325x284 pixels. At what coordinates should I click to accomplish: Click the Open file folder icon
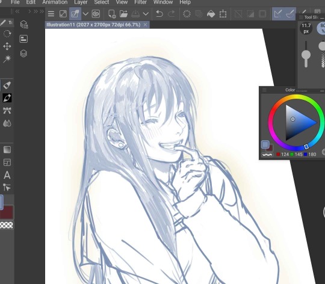click(x=124, y=14)
